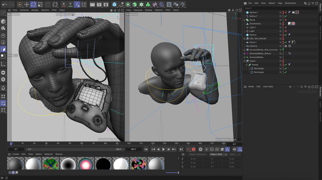Add a Cube primitive object
322x180 pixels.
pyautogui.click(x=115, y=5)
